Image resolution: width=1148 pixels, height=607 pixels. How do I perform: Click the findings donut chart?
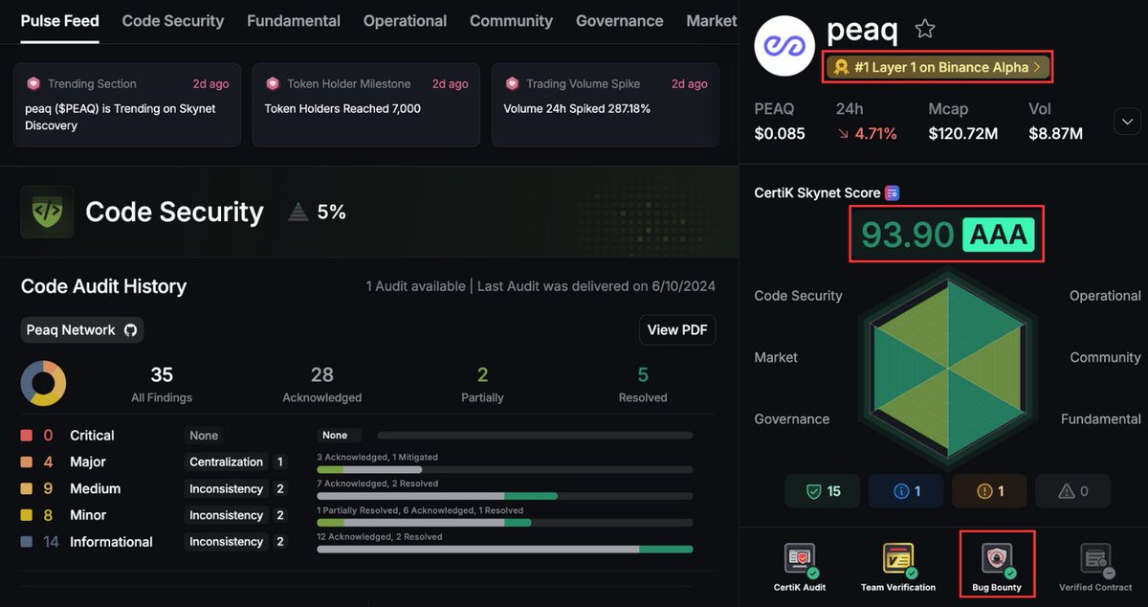tap(42, 382)
